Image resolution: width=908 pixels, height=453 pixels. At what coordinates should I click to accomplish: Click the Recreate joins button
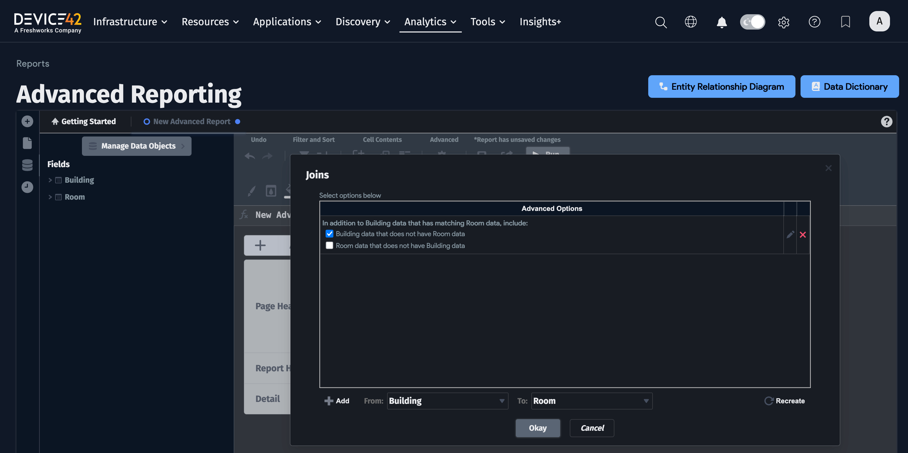785,401
